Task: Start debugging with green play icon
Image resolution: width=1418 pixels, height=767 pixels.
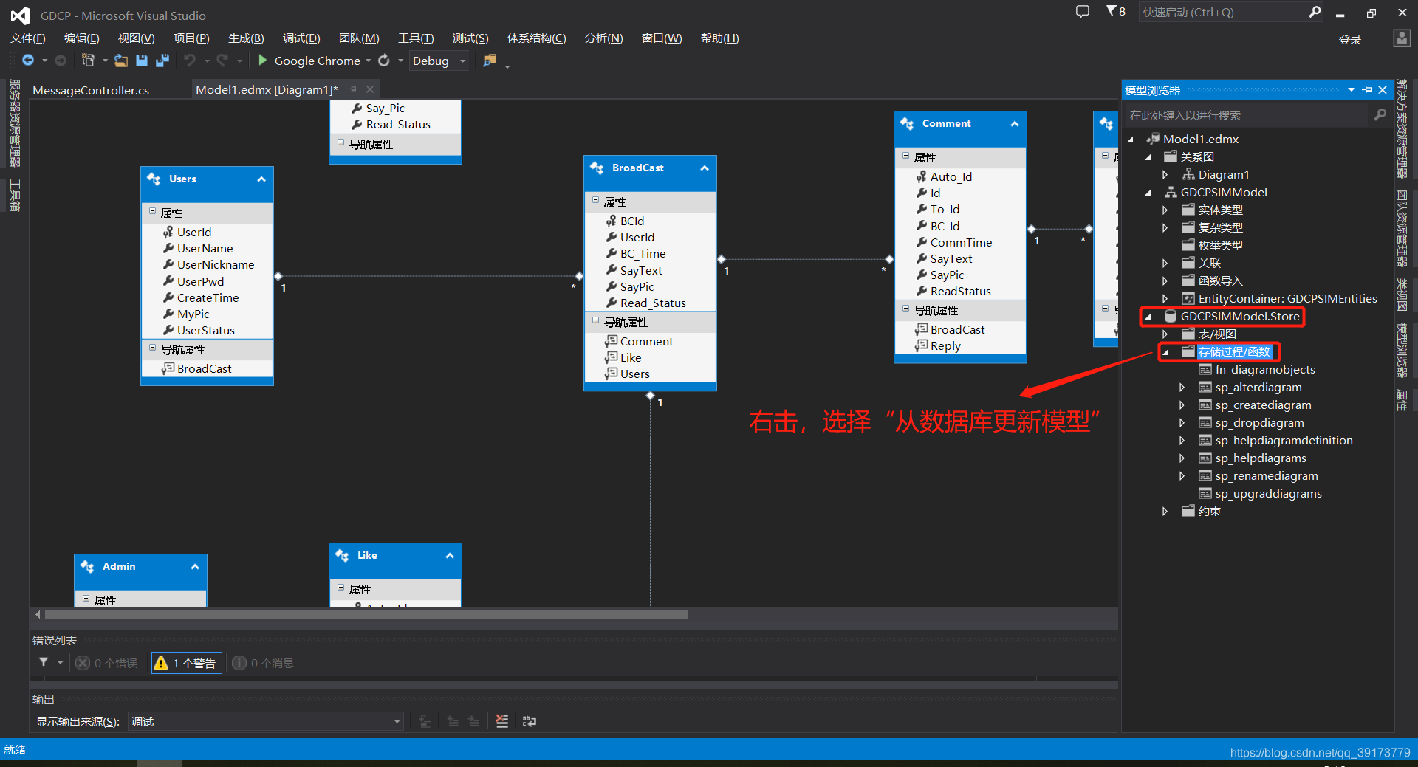Action: [262, 60]
